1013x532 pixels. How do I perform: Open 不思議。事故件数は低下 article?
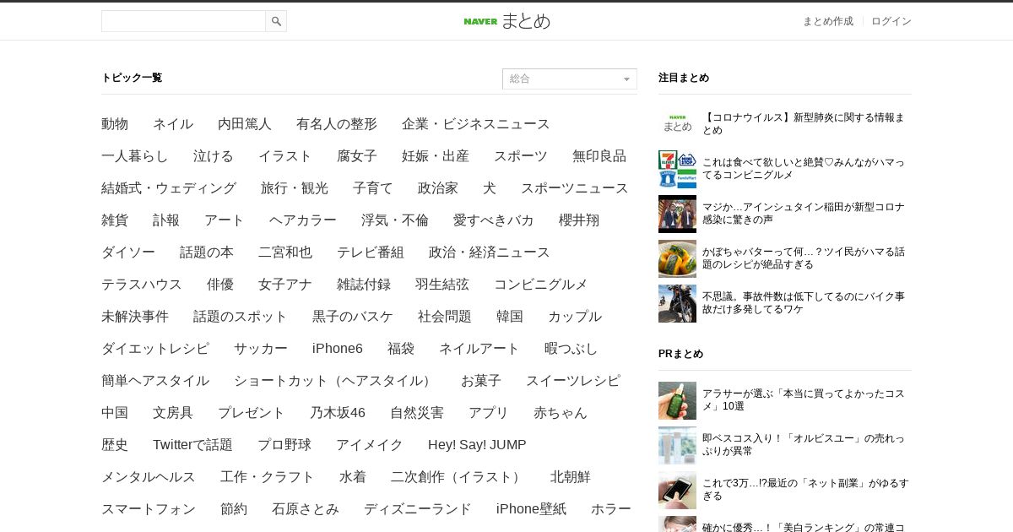click(x=803, y=303)
